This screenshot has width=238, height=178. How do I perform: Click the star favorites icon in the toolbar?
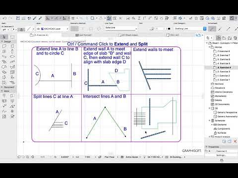196,18
